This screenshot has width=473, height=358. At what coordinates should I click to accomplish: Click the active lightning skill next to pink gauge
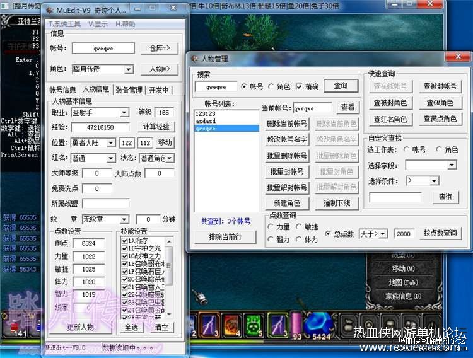click(278, 325)
